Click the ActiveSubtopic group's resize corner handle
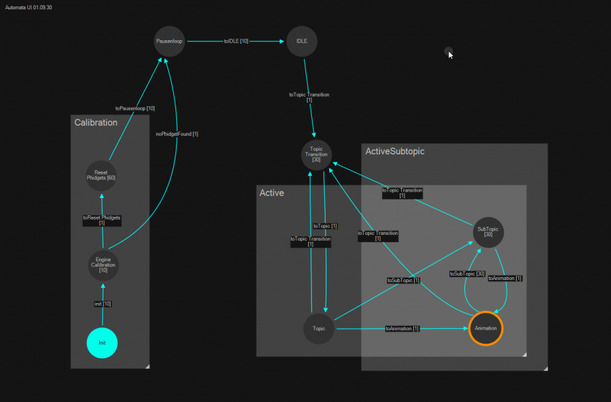The image size is (611, 402). pos(545,368)
